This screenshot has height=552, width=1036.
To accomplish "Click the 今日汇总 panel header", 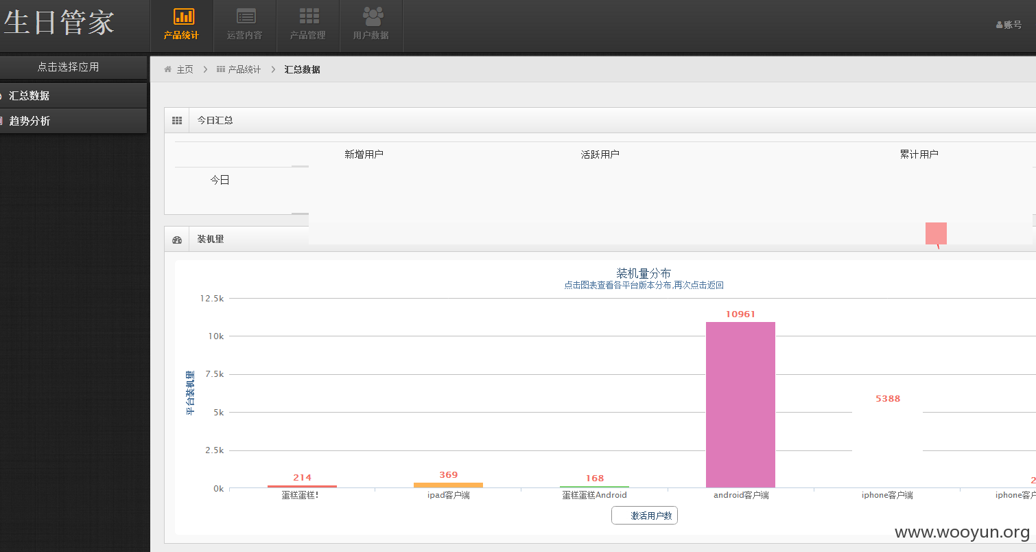I will point(215,120).
